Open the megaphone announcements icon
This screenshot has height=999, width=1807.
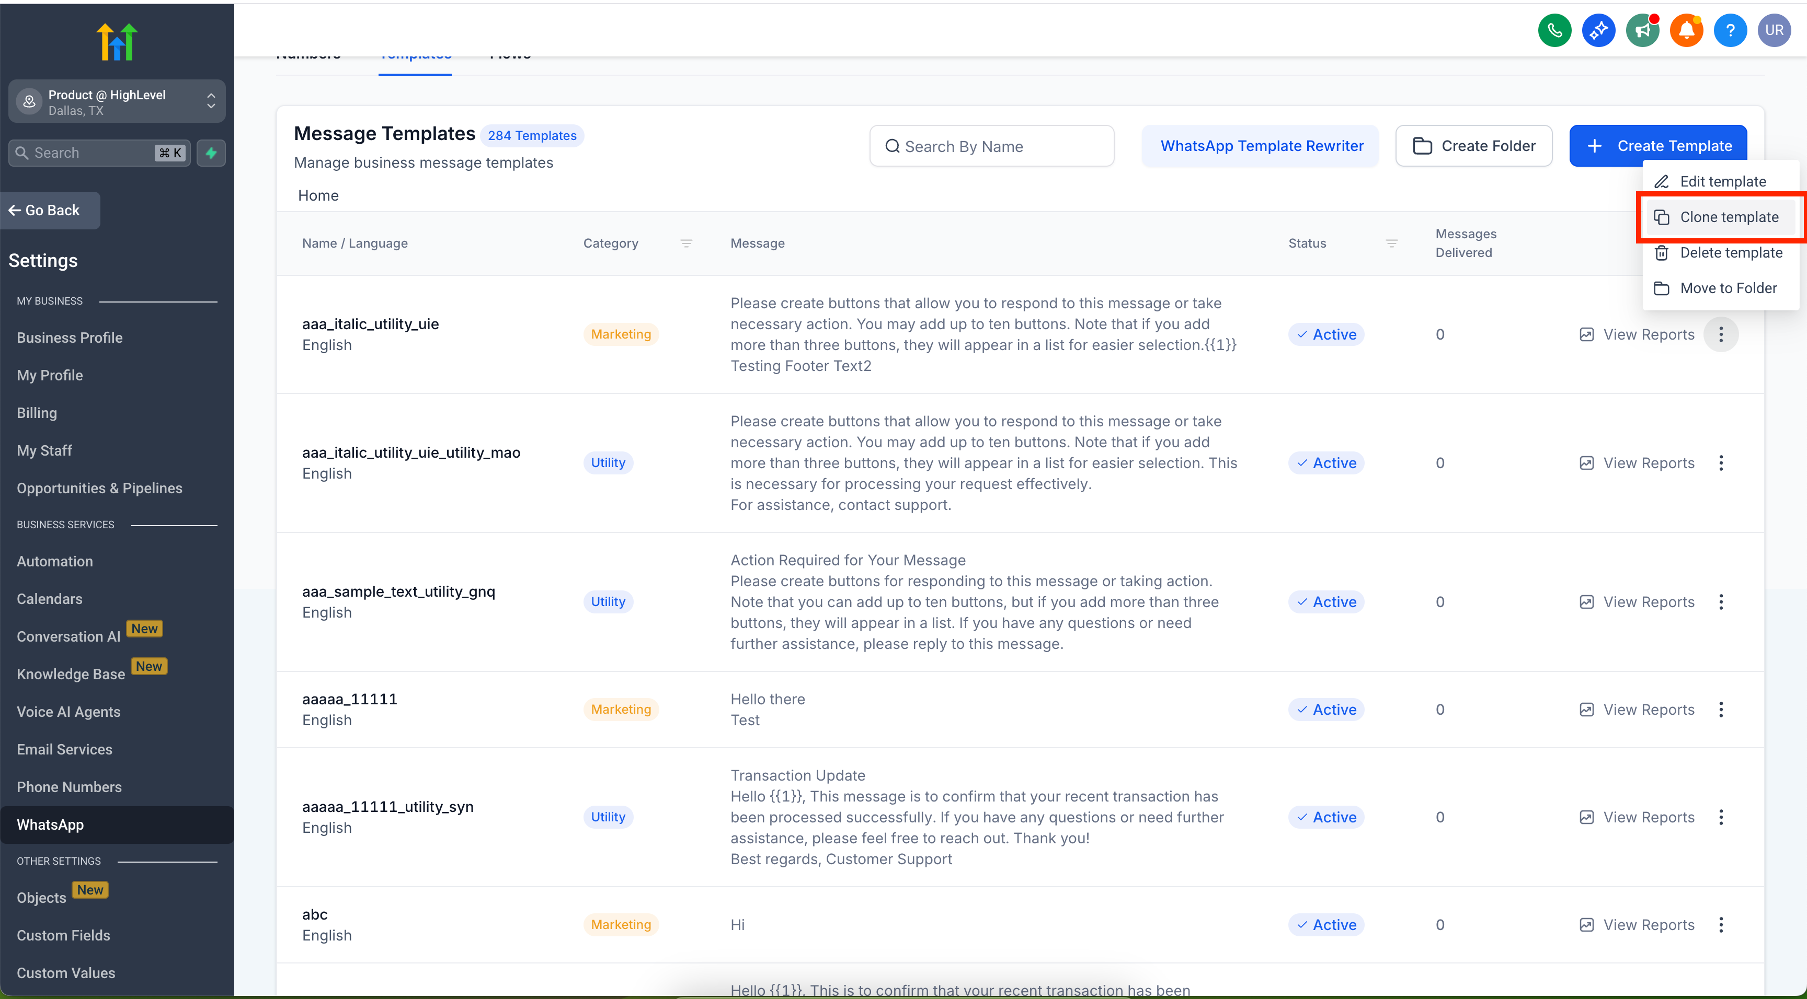[1642, 30]
